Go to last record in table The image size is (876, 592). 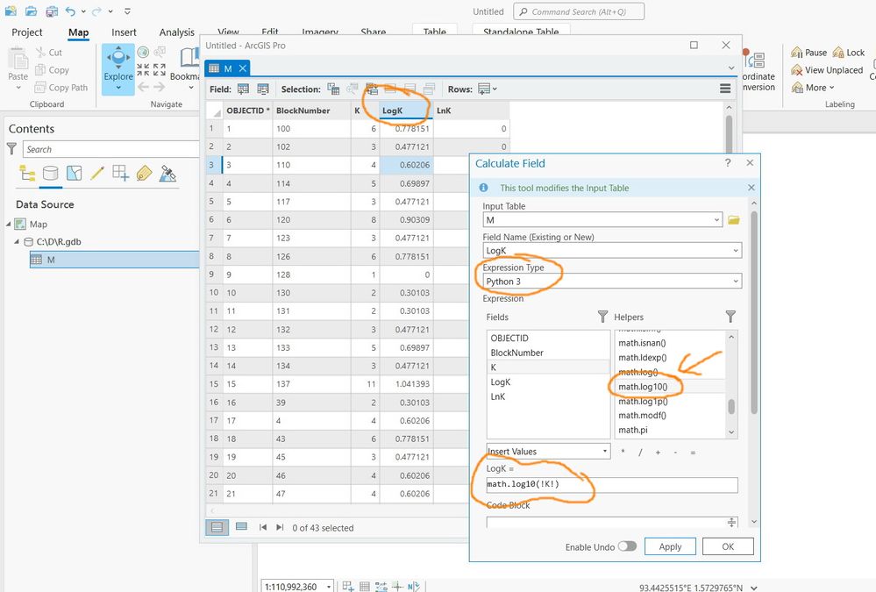280,527
